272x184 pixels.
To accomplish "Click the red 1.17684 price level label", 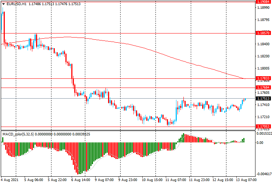I will 263,87.
